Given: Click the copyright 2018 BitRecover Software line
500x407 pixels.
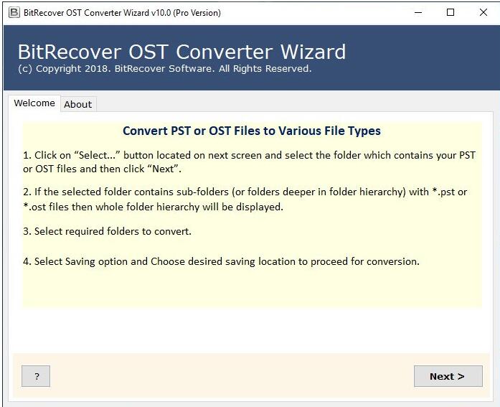Looking at the screenshot, I should 164,69.
